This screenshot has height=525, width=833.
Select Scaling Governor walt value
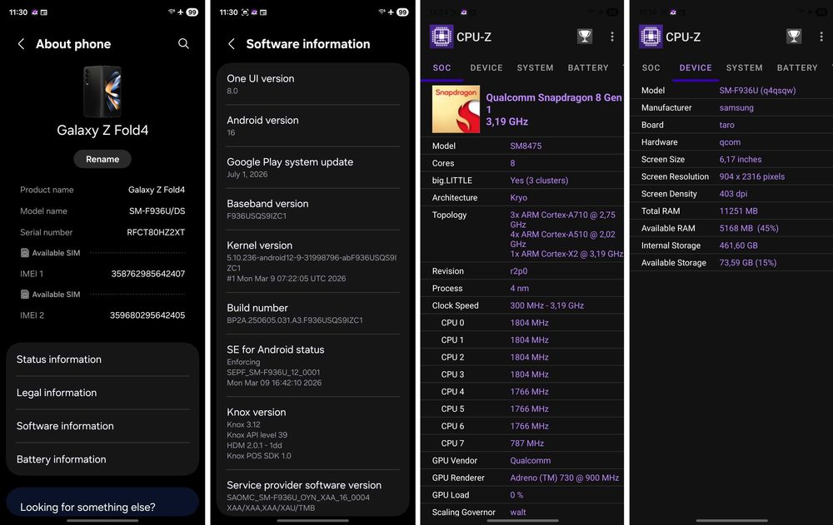tap(518, 513)
